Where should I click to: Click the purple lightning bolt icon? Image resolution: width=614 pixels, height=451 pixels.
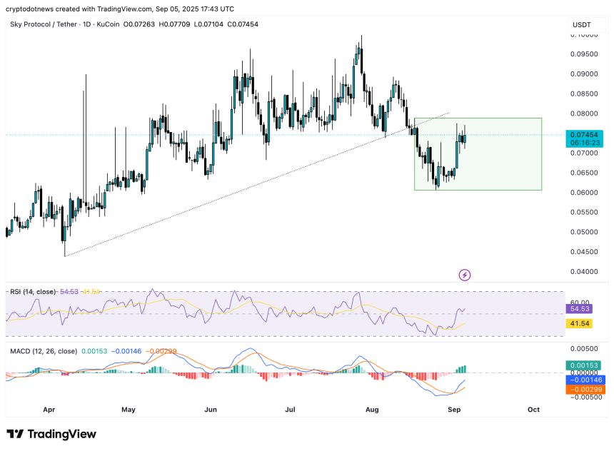465,275
